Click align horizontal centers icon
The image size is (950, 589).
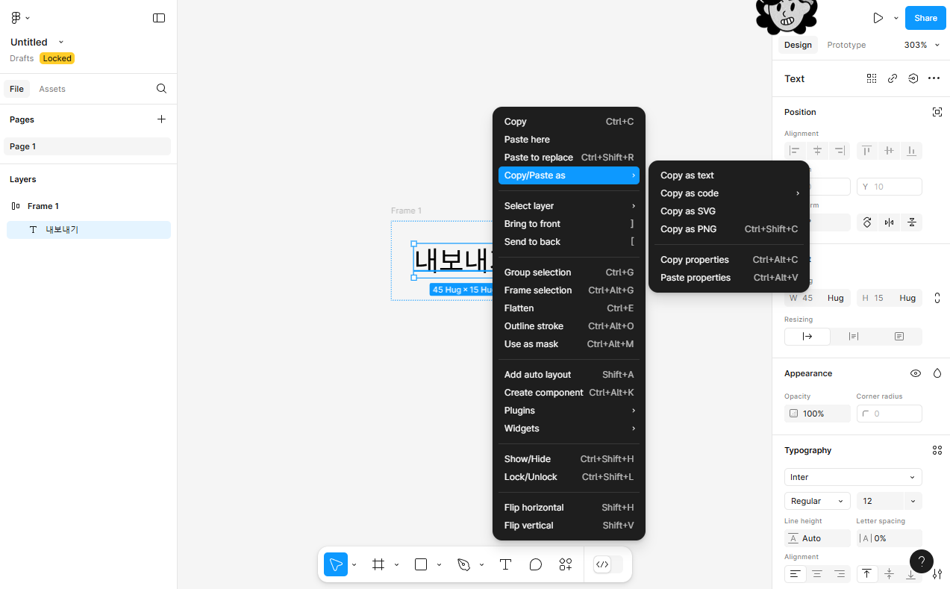[817, 151]
